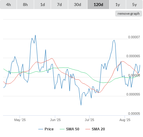Select the 4h time range tab

(8, 5)
